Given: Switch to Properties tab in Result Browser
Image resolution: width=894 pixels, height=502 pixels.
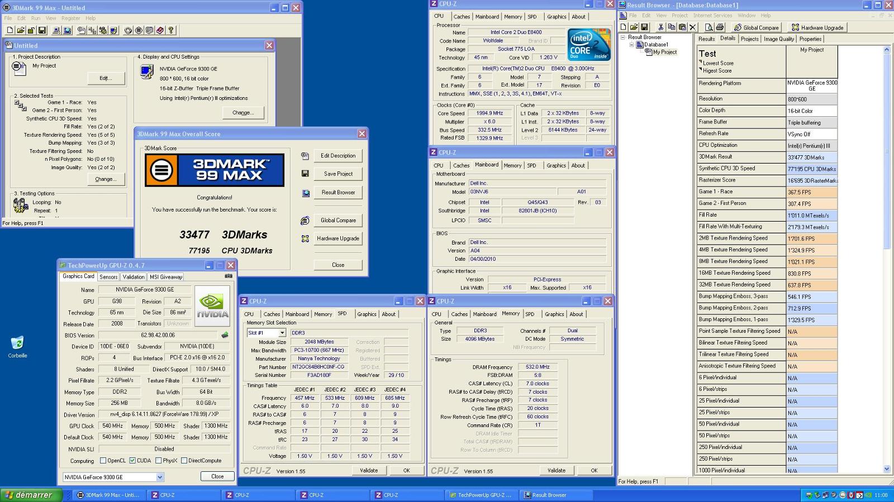Looking at the screenshot, I should [x=810, y=39].
